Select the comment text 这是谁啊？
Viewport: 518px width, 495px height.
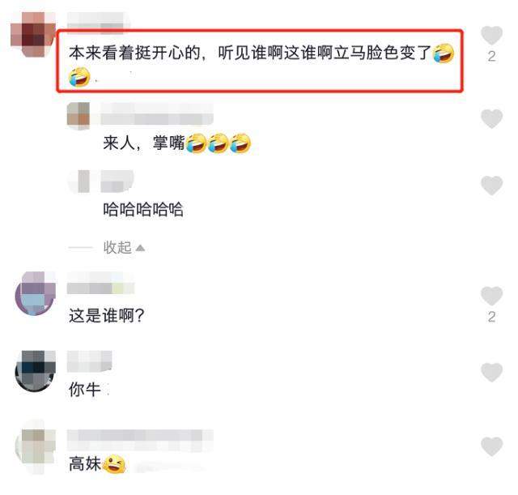pos(107,315)
